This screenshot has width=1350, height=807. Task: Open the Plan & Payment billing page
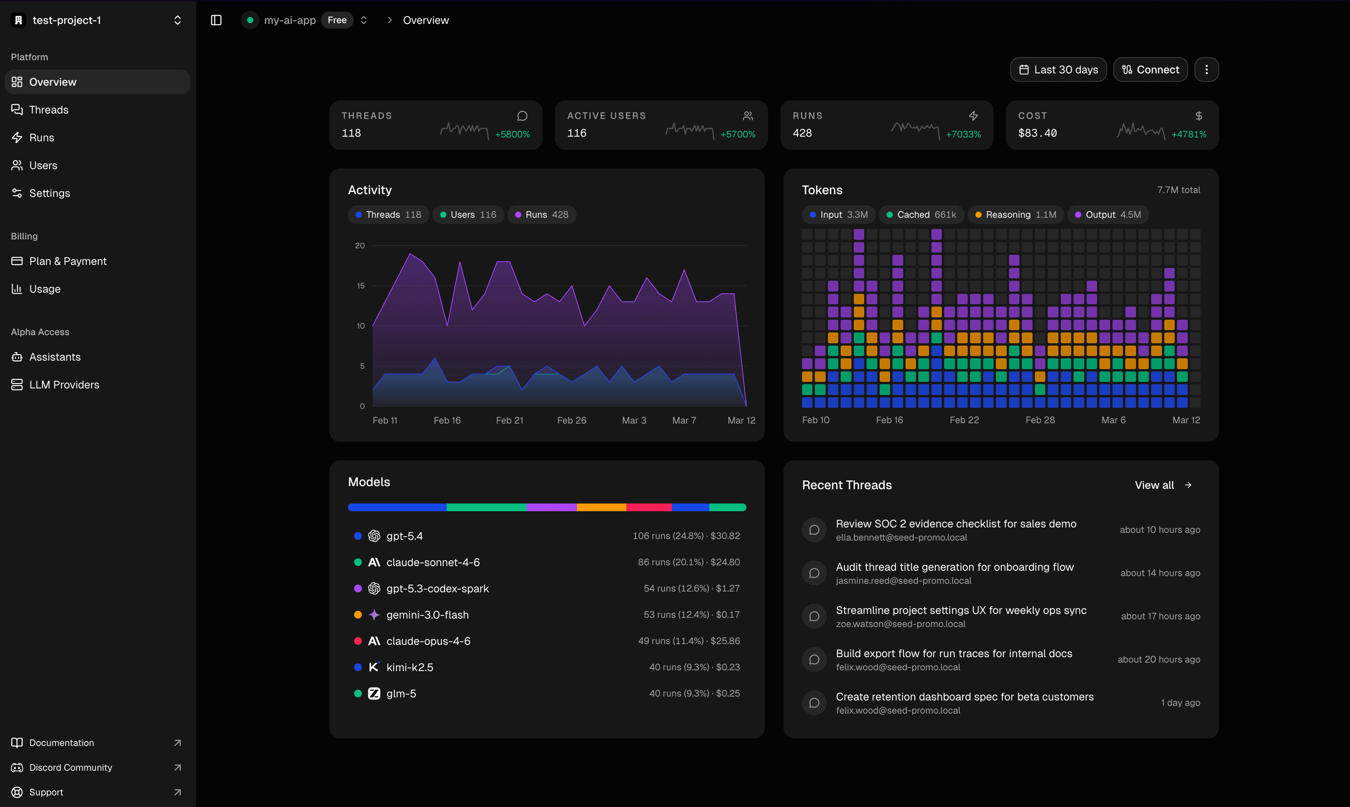(x=68, y=261)
